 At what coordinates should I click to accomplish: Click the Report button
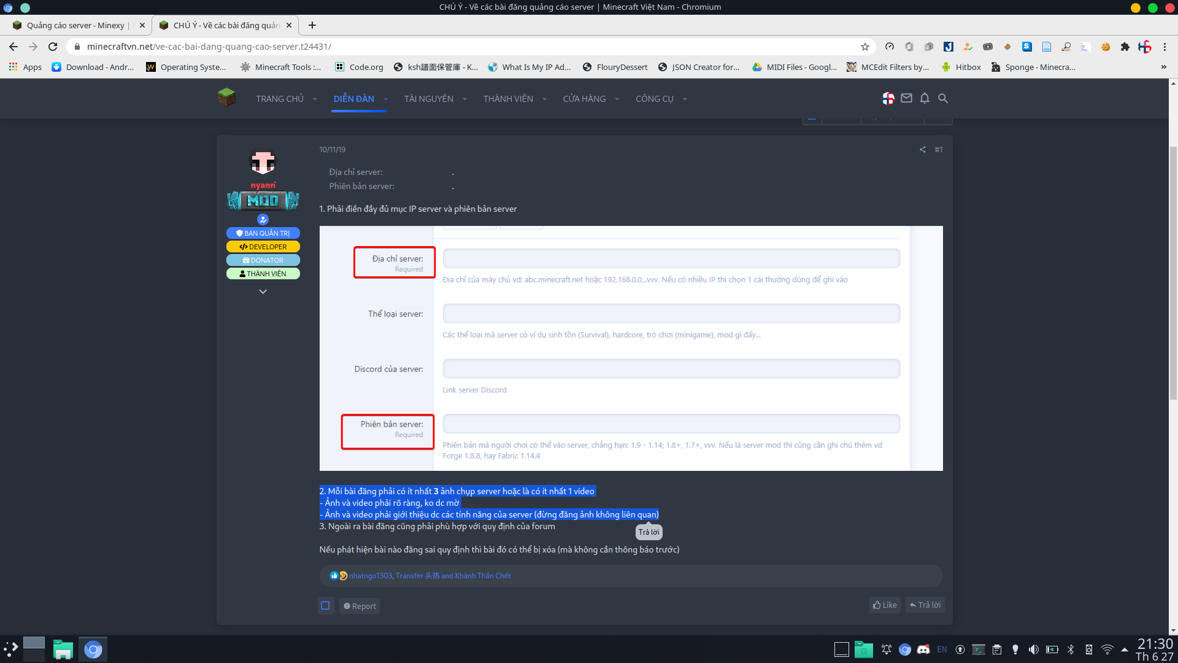coord(360,606)
